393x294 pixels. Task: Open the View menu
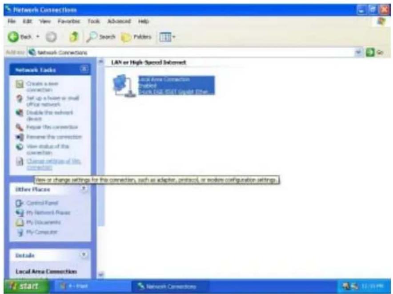coord(45,21)
